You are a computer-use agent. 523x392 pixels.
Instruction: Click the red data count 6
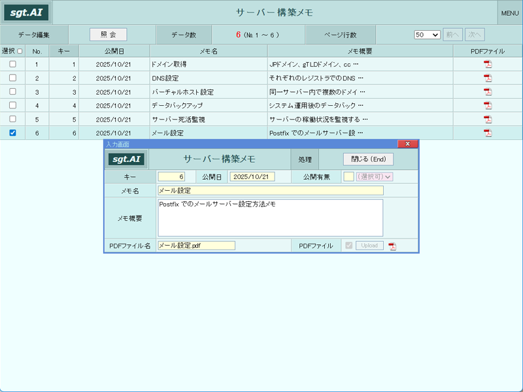pos(238,35)
